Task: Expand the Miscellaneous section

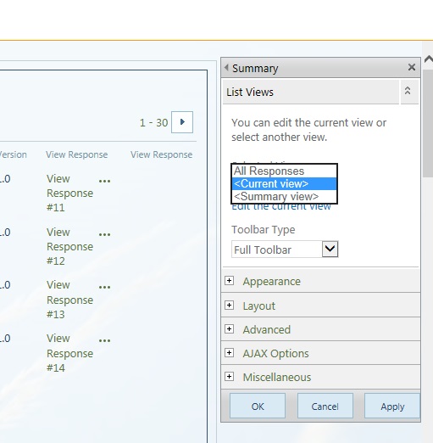Action: tap(229, 377)
